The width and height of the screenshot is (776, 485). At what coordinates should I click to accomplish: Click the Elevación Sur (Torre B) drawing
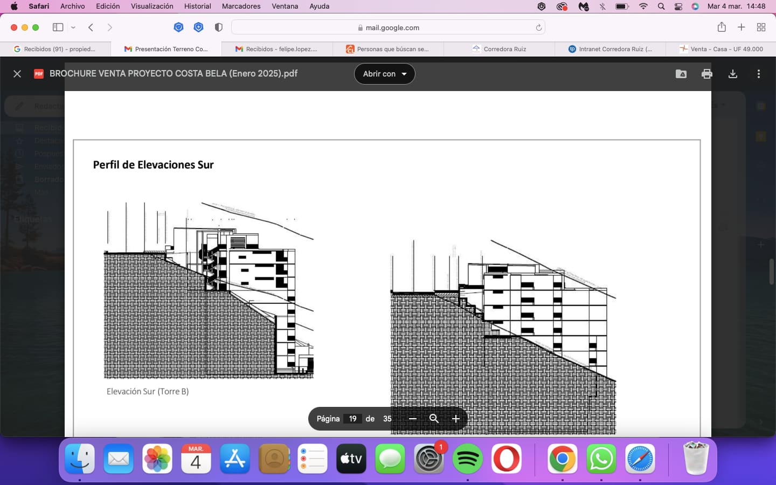209,291
